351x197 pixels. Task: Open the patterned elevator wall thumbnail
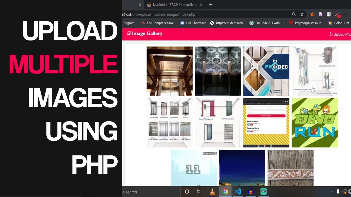(x=218, y=71)
